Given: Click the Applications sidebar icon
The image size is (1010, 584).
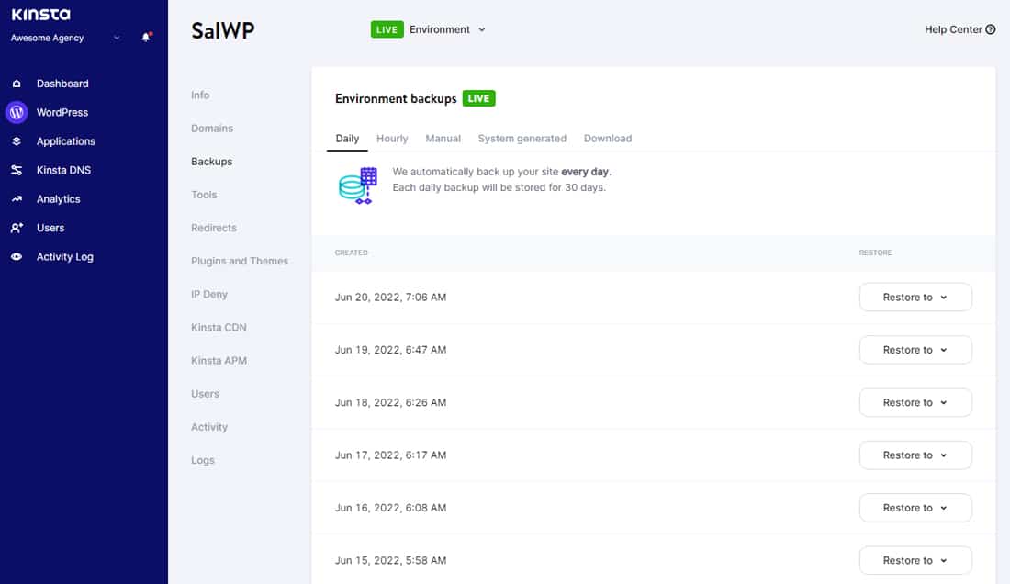Looking at the screenshot, I should 18,140.
